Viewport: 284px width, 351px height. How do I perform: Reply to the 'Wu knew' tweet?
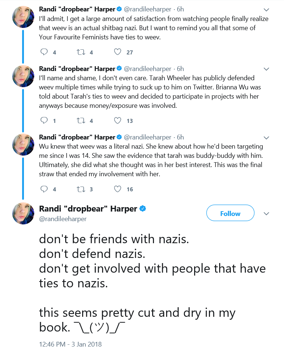pyautogui.click(x=44, y=189)
